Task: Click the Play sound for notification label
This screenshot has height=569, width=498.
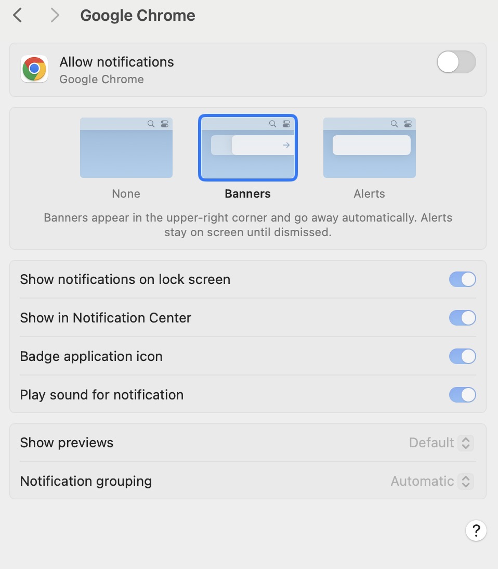Action: click(x=101, y=395)
